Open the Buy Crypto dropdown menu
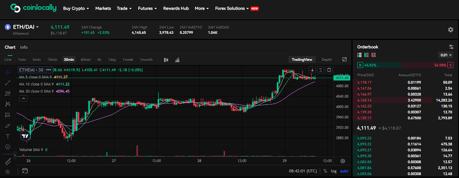Screen dimensions: 459x178 tap(76, 9)
